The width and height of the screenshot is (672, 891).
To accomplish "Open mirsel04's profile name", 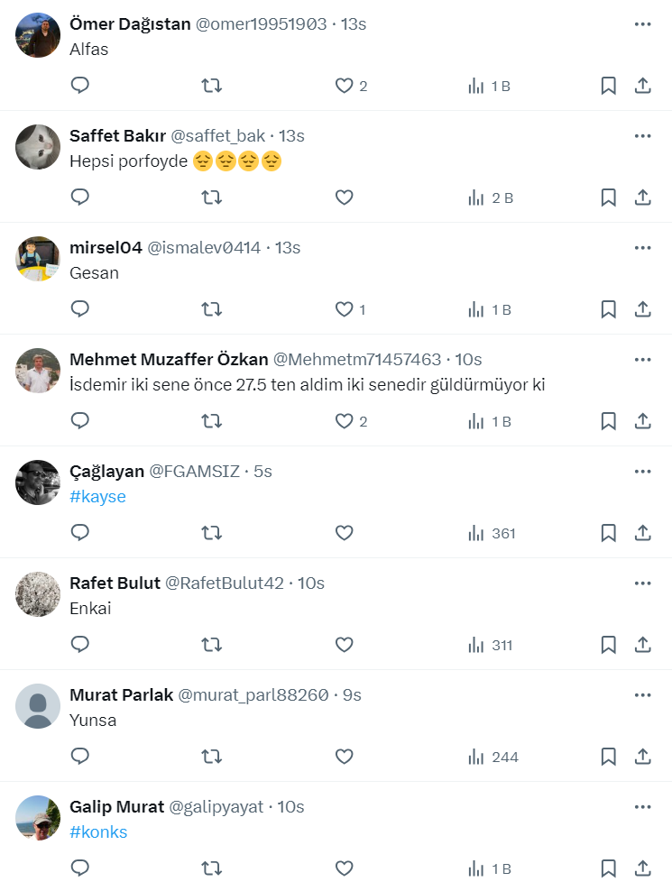I will click(106, 248).
